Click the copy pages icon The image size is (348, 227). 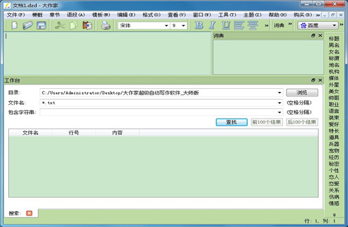pyautogui.click(x=73, y=25)
